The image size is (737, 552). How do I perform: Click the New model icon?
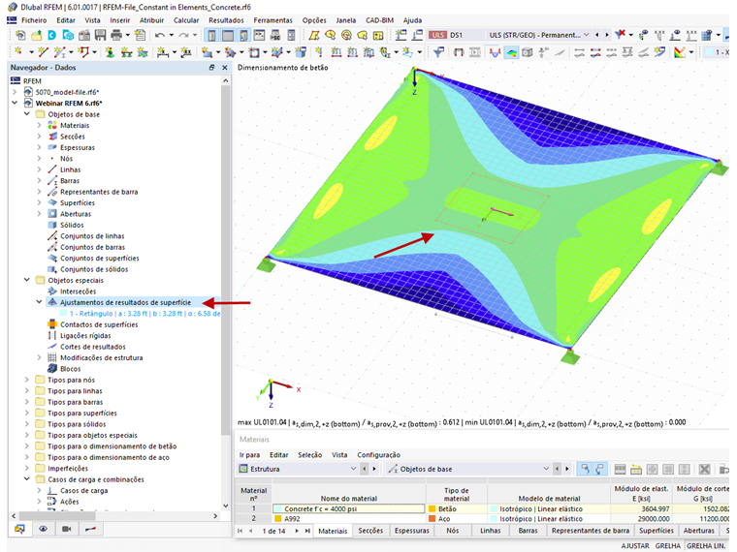tap(20, 35)
